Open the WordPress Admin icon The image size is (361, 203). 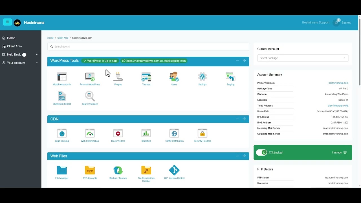[62, 77]
